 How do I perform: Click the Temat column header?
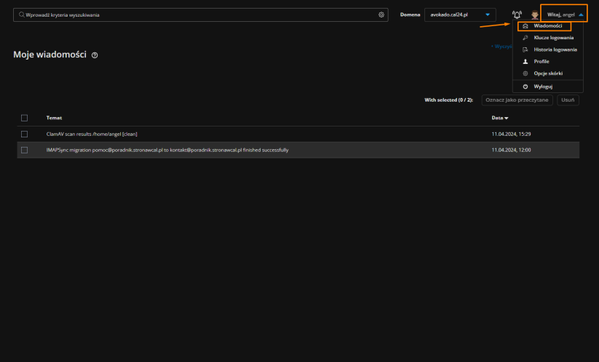click(x=54, y=118)
